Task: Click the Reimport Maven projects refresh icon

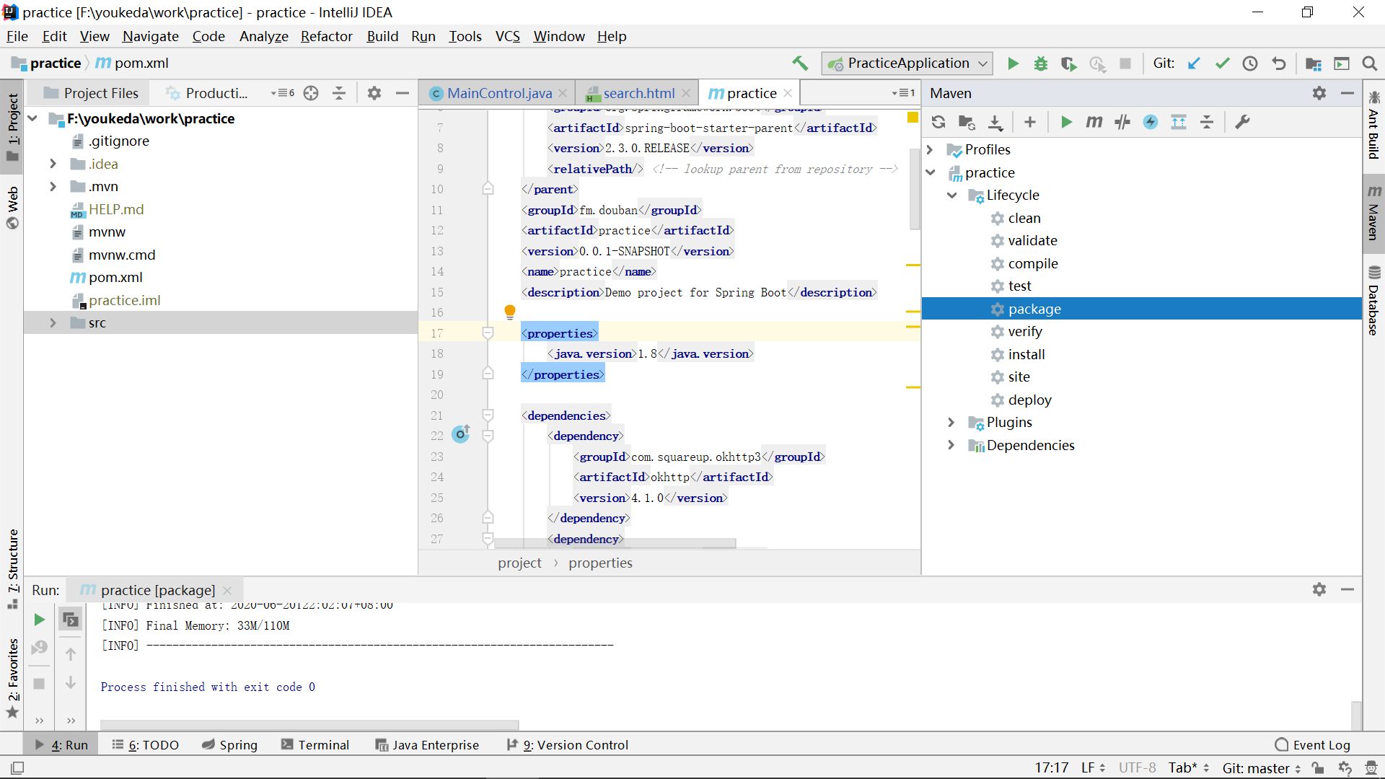Action: (938, 122)
